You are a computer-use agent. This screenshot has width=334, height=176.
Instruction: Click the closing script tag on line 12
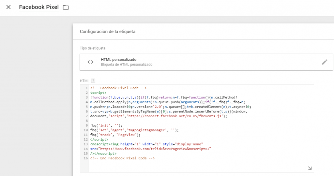[99, 139]
